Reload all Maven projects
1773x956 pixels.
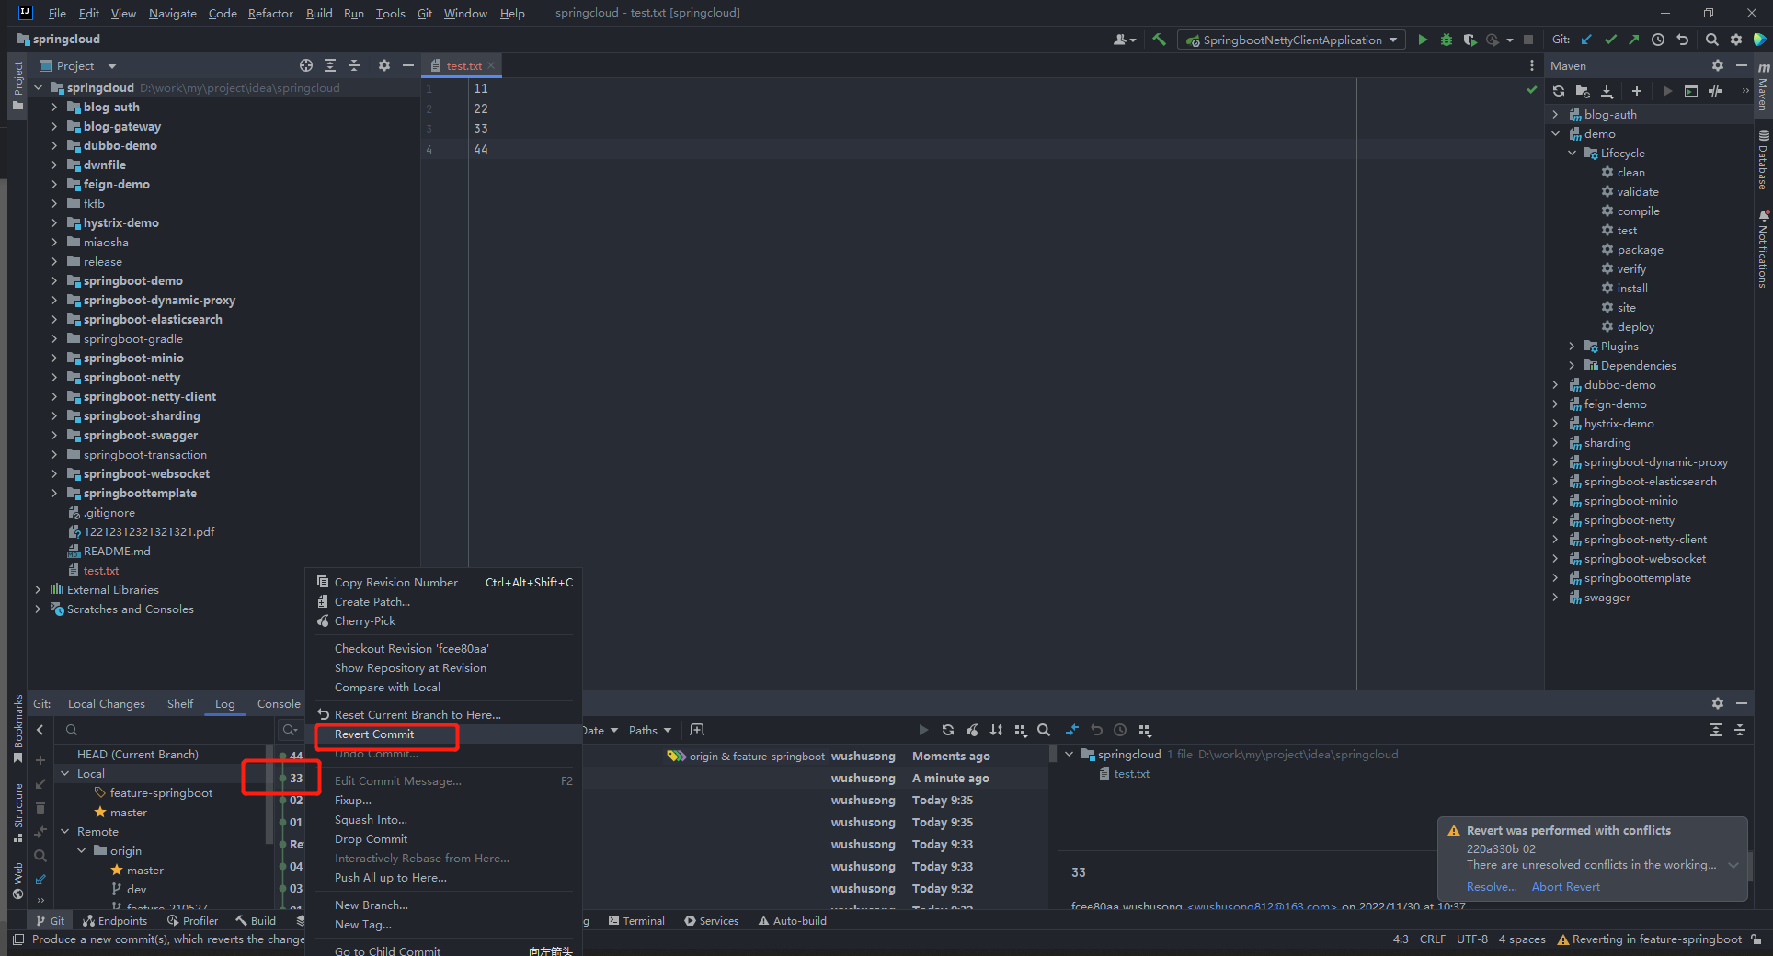(x=1558, y=91)
